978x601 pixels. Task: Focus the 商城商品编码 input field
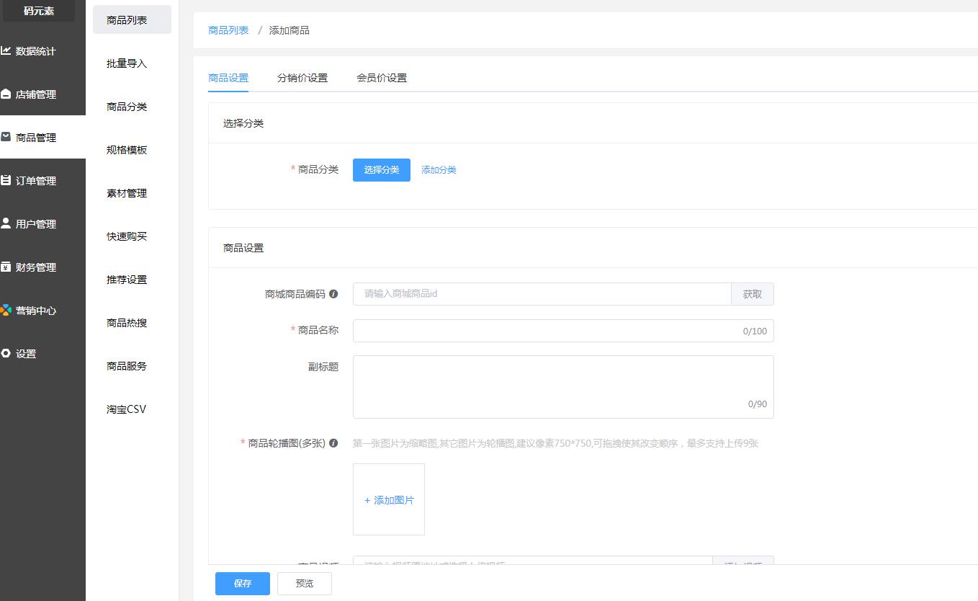[542, 294]
